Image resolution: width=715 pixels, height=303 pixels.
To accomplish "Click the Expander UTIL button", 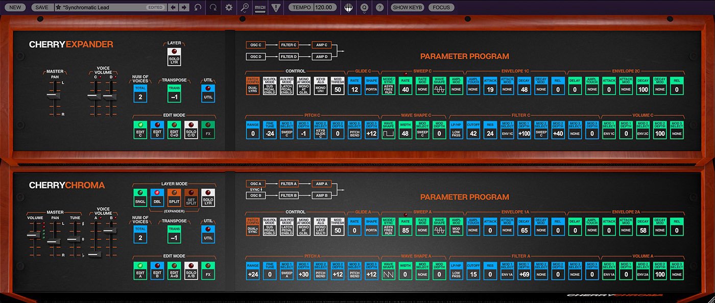I will click(x=208, y=93).
